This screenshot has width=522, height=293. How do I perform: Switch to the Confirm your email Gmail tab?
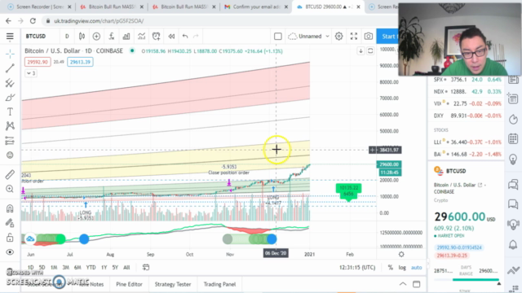point(255,7)
